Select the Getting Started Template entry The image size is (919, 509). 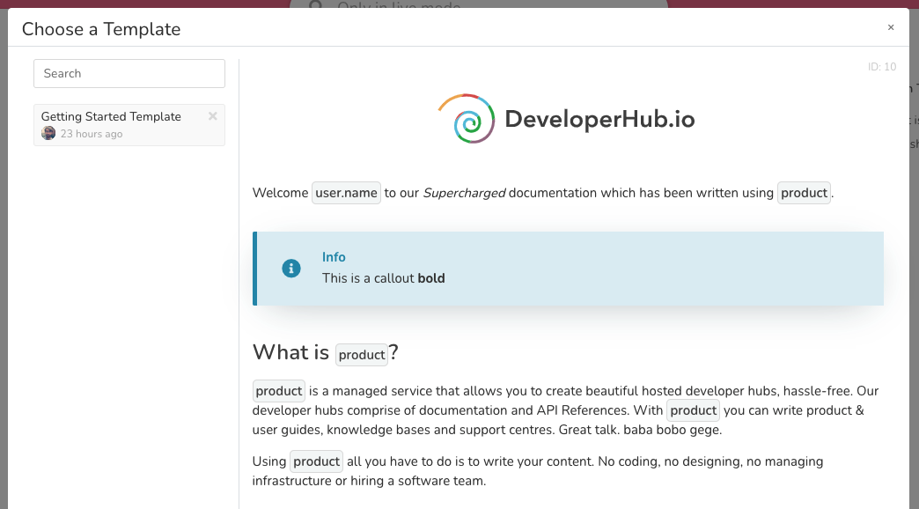111,117
